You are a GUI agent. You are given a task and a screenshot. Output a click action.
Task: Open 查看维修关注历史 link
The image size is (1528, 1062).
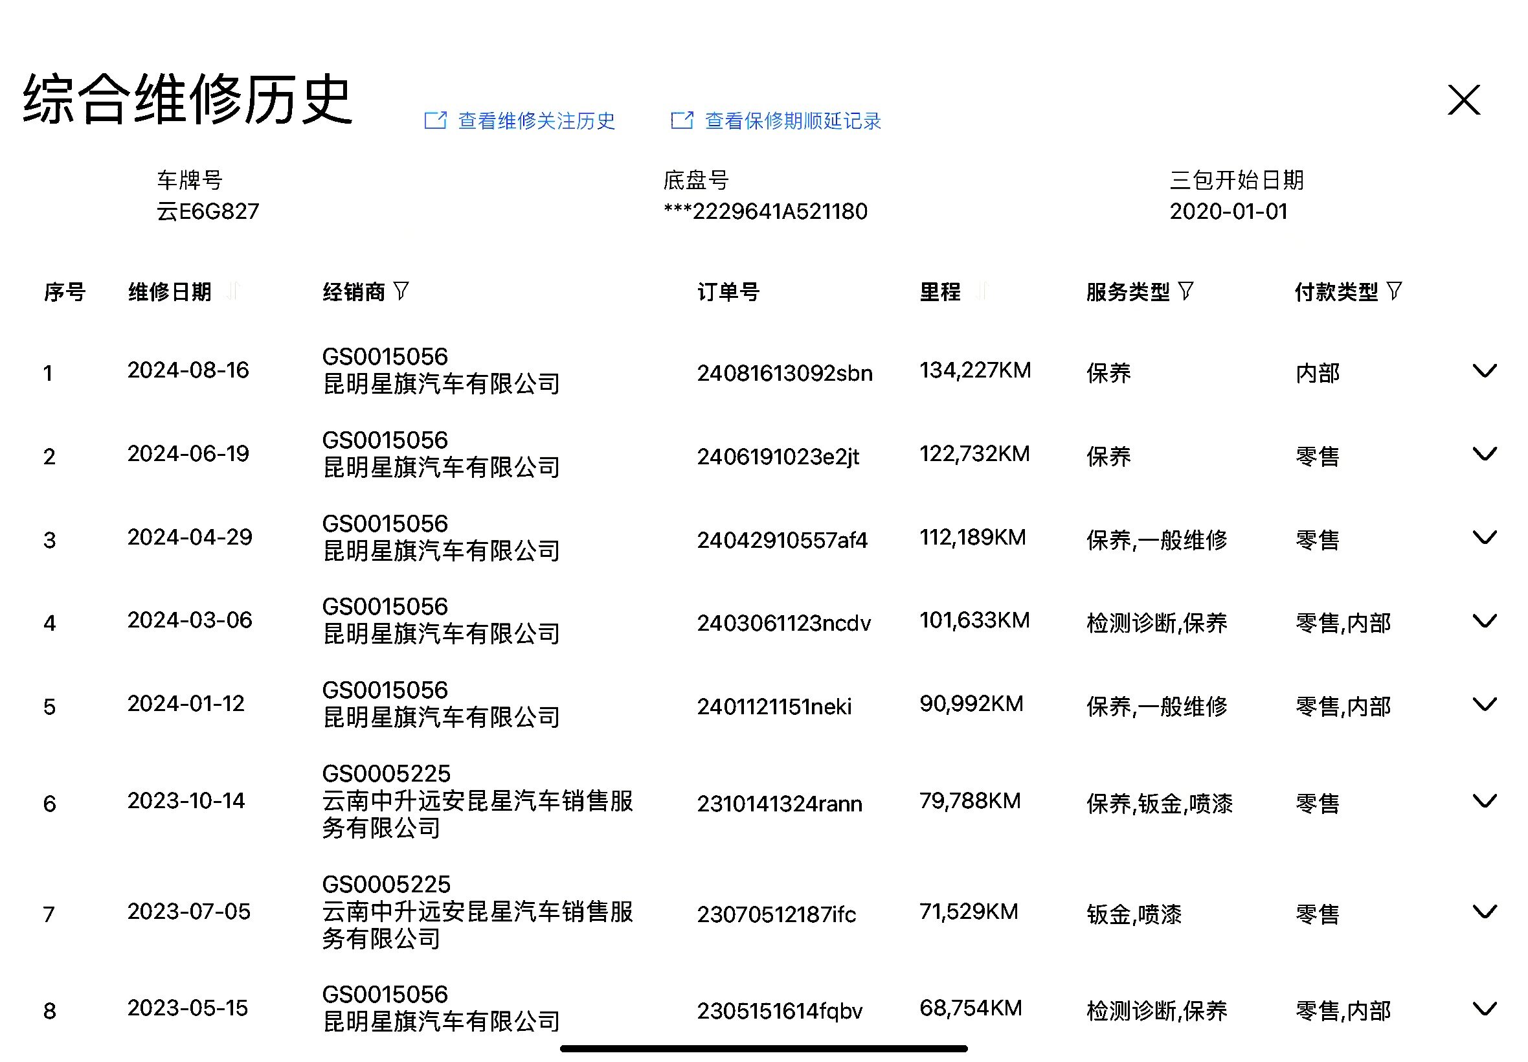[536, 120]
